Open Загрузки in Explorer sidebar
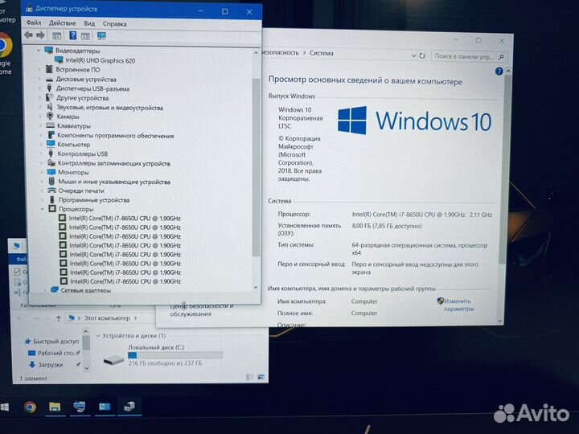The width and height of the screenshot is (579, 434). click(46, 364)
